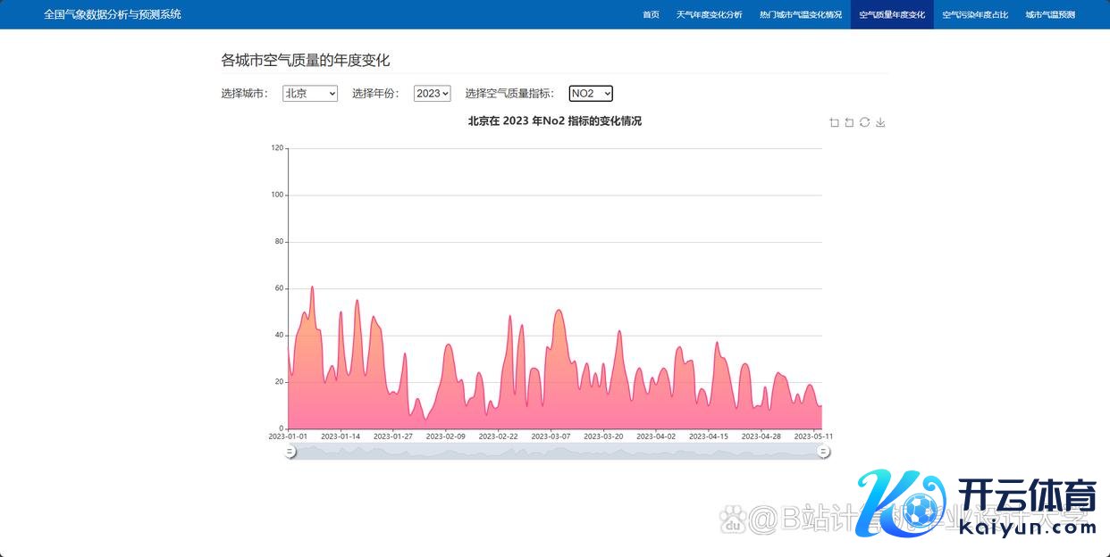Select 空气质量年度变化 navigation tab

click(x=891, y=14)
